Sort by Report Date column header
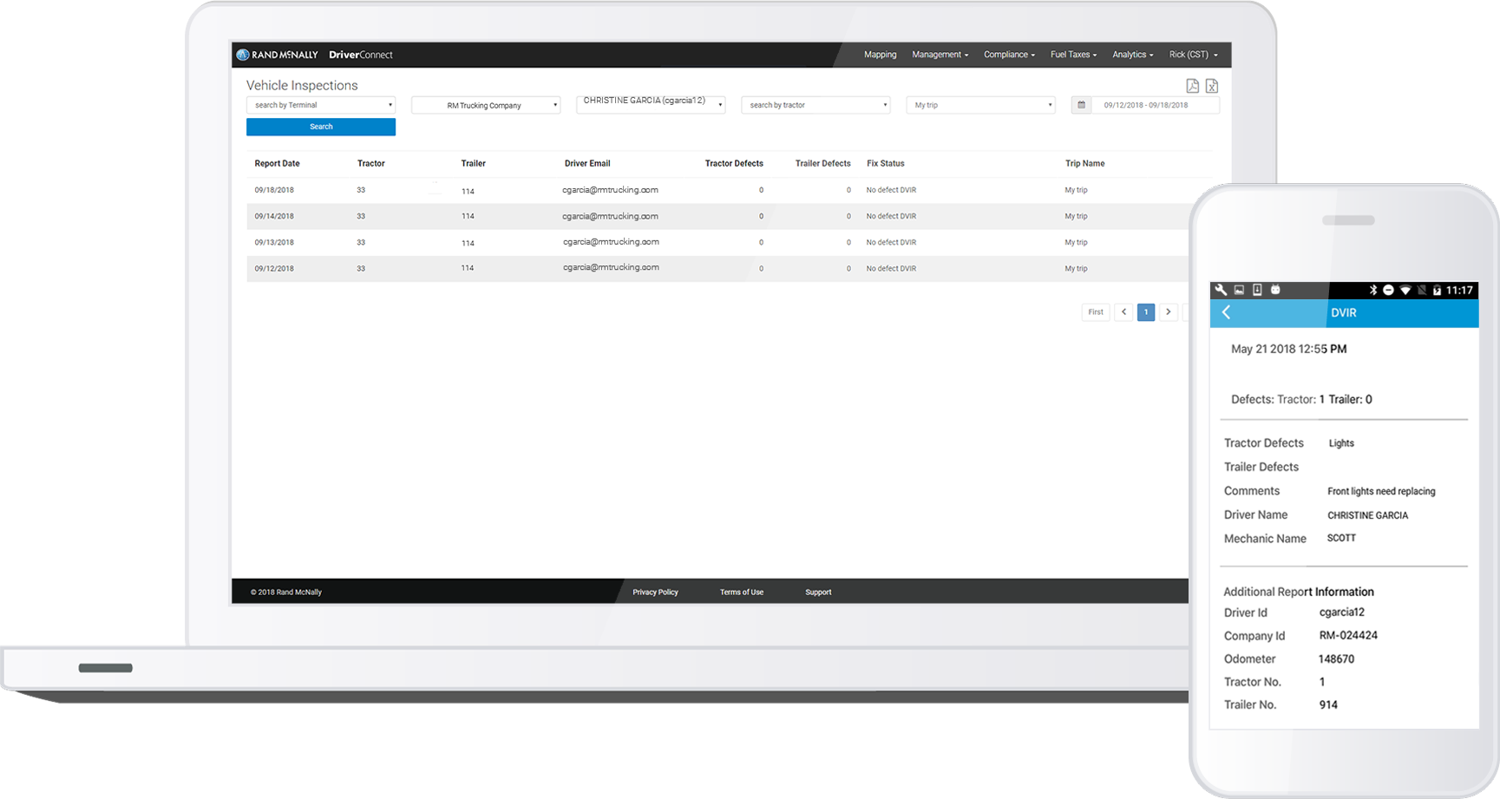 [277, 163]
